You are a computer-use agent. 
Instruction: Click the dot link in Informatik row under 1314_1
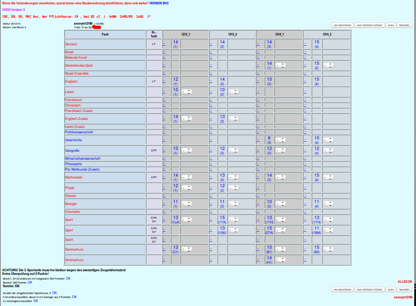(258, 211)
